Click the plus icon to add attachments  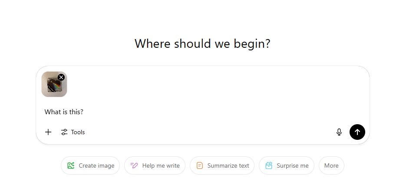click(x=48, y=132)
